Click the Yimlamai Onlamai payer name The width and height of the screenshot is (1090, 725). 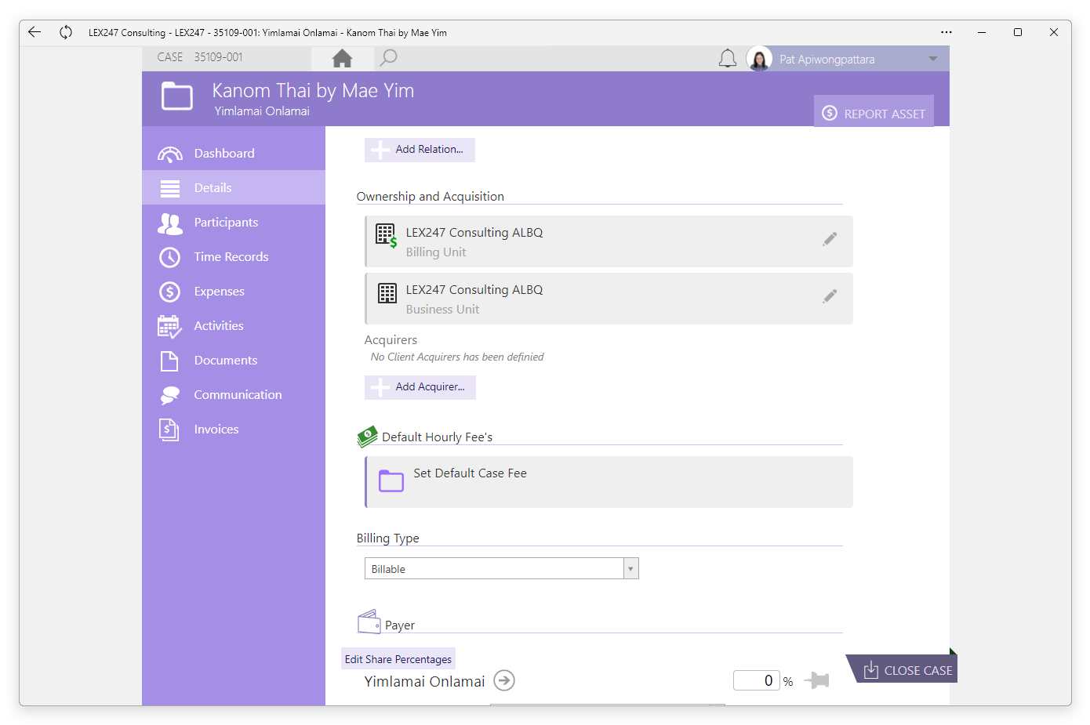pos(424,681)
